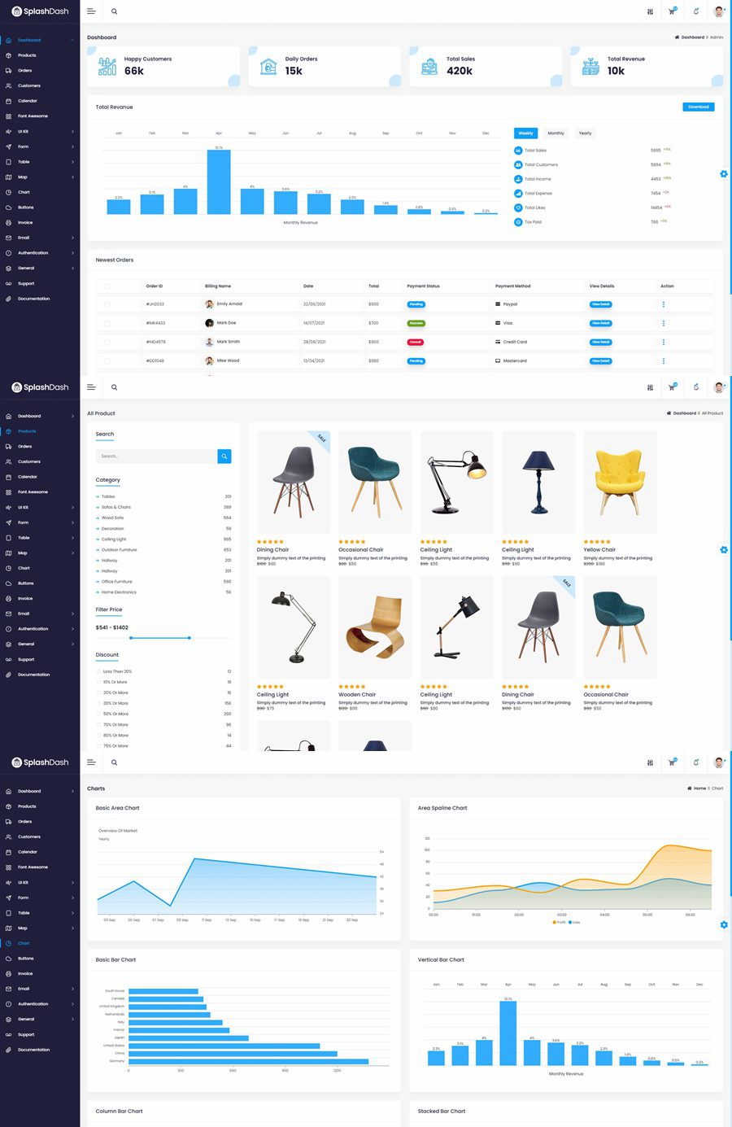
Task: Check the select-all box in Newest Orders header
Action: [x=107, y=286]
